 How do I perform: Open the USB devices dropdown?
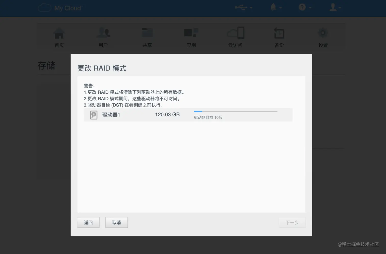coord(243,8)
